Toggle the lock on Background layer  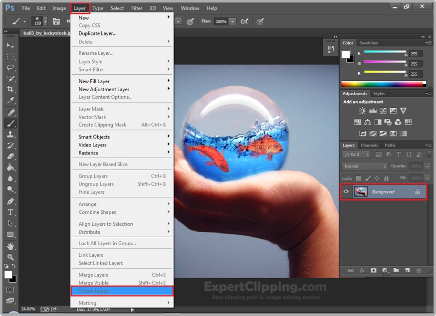(x=418, y=192)
